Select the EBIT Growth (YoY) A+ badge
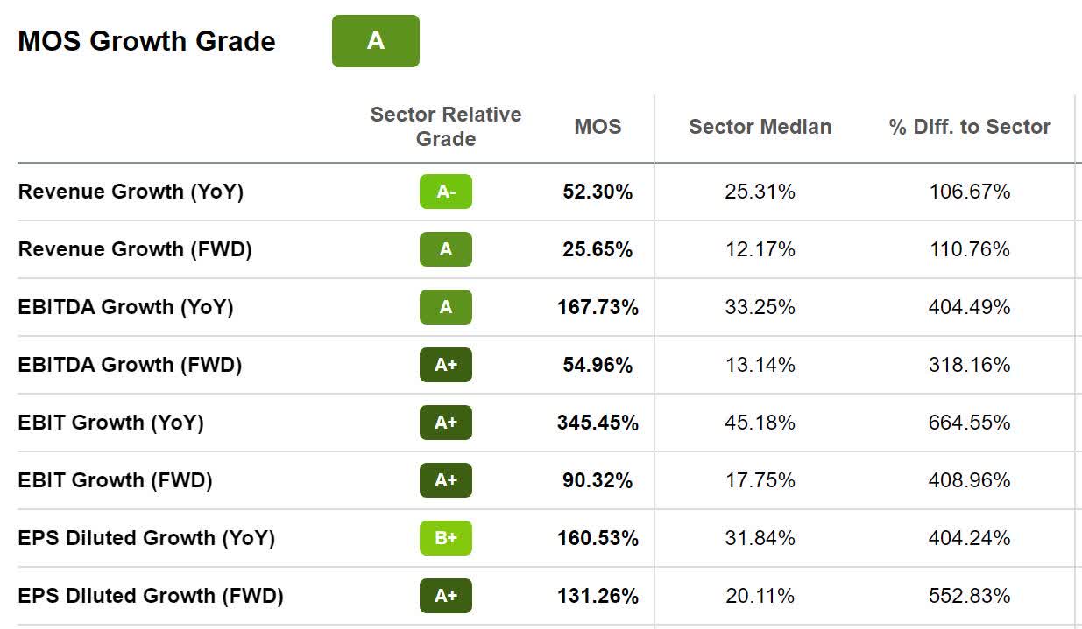1082x629 pixels. 445,423
